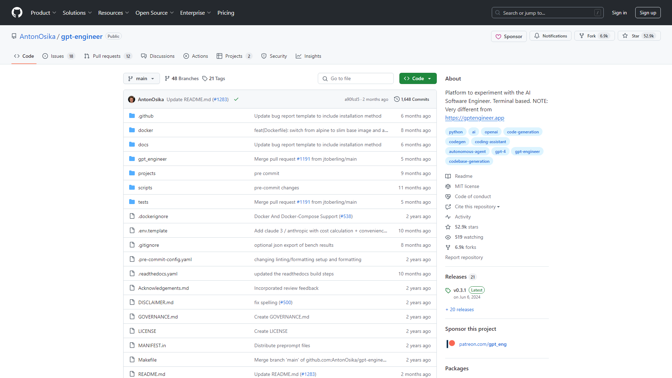Click the 21 Tags link
Screen dimensions: 672x378
click(x=214, y=78)
